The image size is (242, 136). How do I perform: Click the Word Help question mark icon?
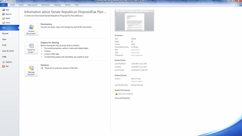click(x=240, y=5)
